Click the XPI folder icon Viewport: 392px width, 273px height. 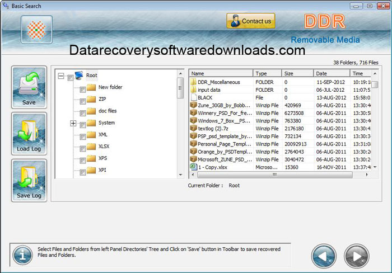pos(91,170)
